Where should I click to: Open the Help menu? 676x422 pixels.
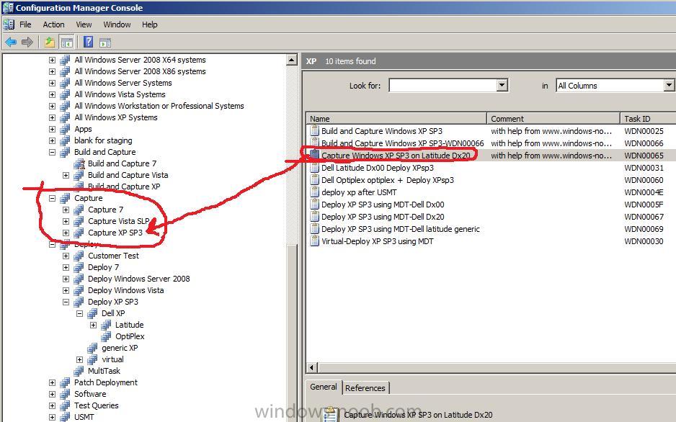(x=150, y=24)
